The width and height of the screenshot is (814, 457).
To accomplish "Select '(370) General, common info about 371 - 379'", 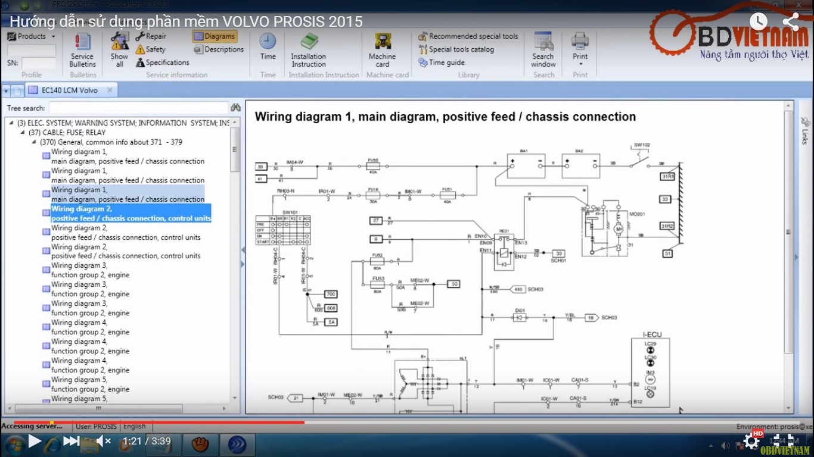I will coord(111,142).
